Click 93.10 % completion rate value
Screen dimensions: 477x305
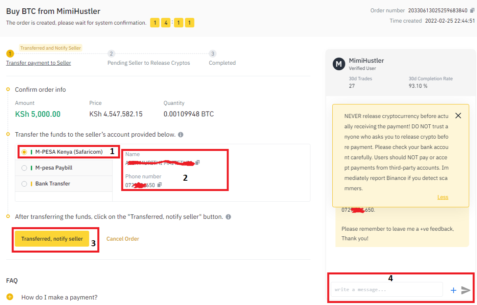pos(418,86)
